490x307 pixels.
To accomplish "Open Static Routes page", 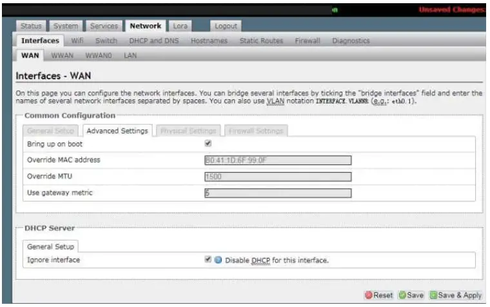I will point(261,41).
